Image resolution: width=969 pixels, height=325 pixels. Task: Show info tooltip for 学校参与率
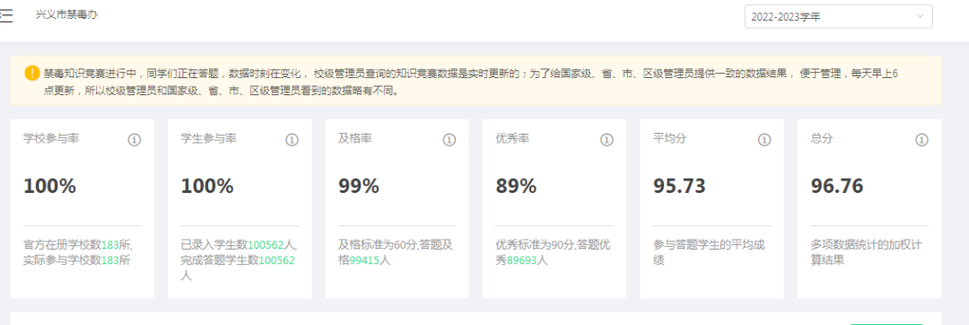134,140
